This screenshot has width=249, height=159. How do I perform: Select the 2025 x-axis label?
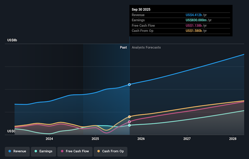(x=95, y=139)
